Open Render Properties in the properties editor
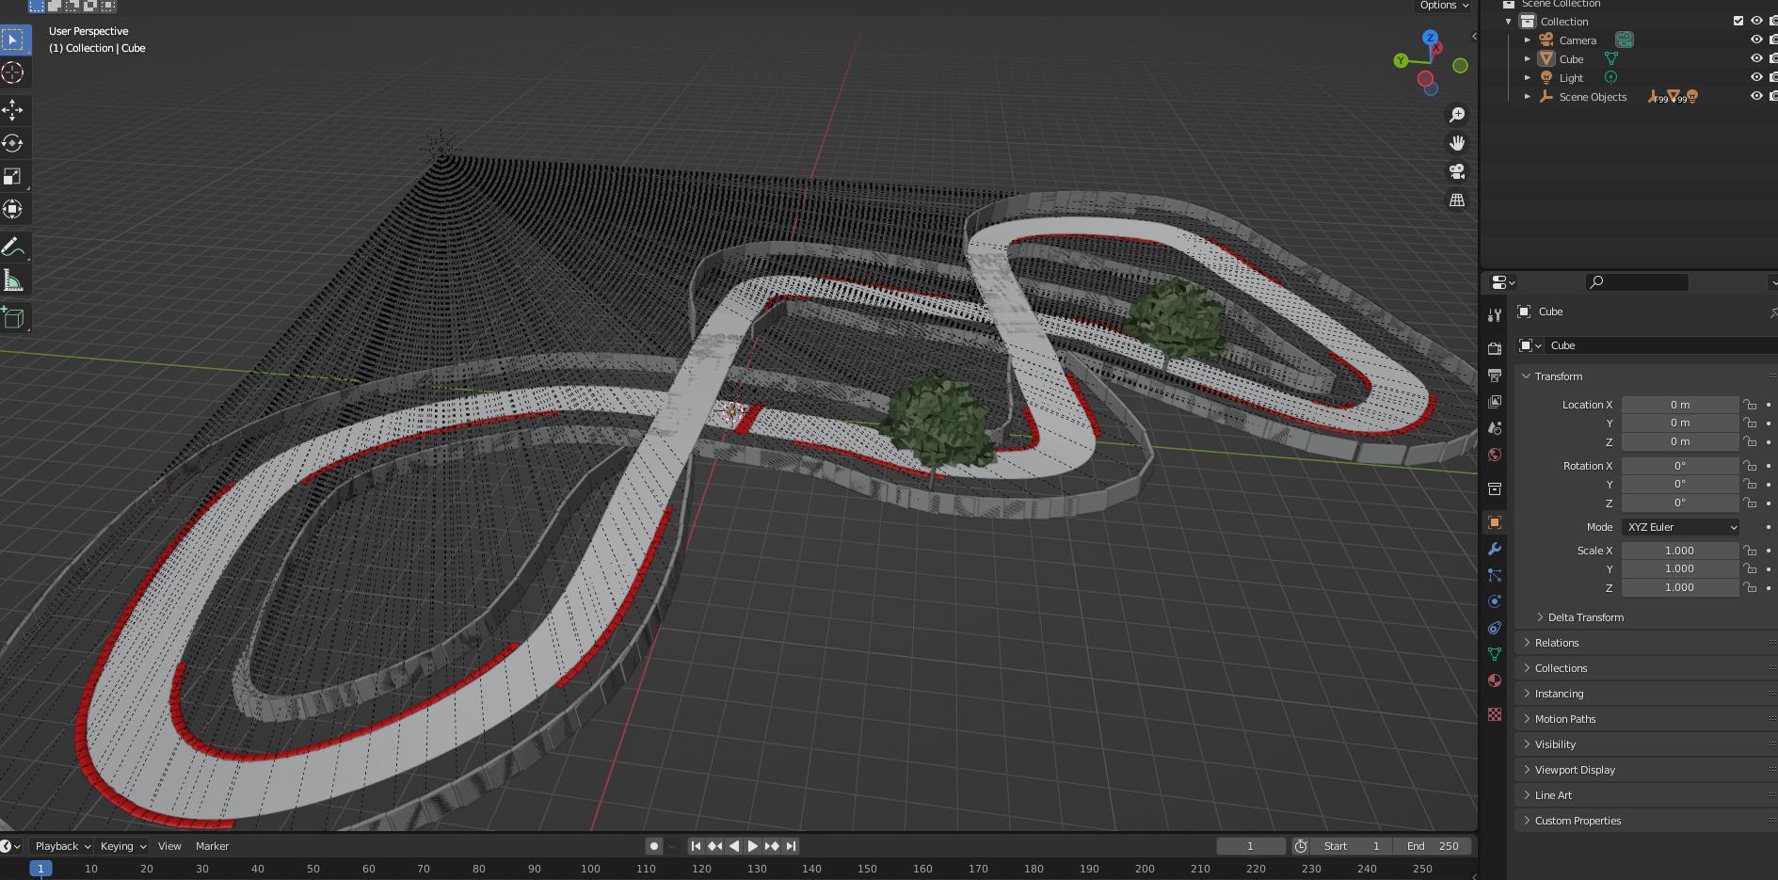 coord(1495,347)
